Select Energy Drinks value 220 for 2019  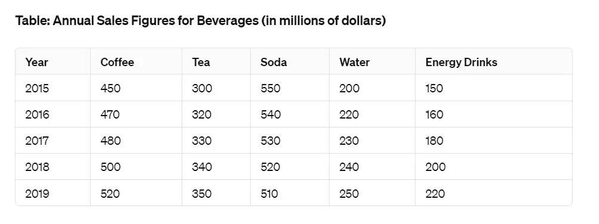tap(435, 194)
